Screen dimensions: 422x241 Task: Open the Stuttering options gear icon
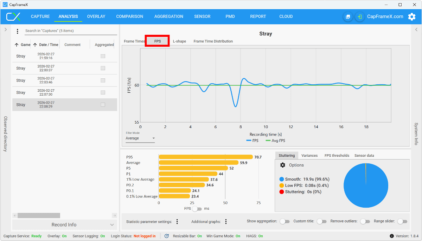283,165
